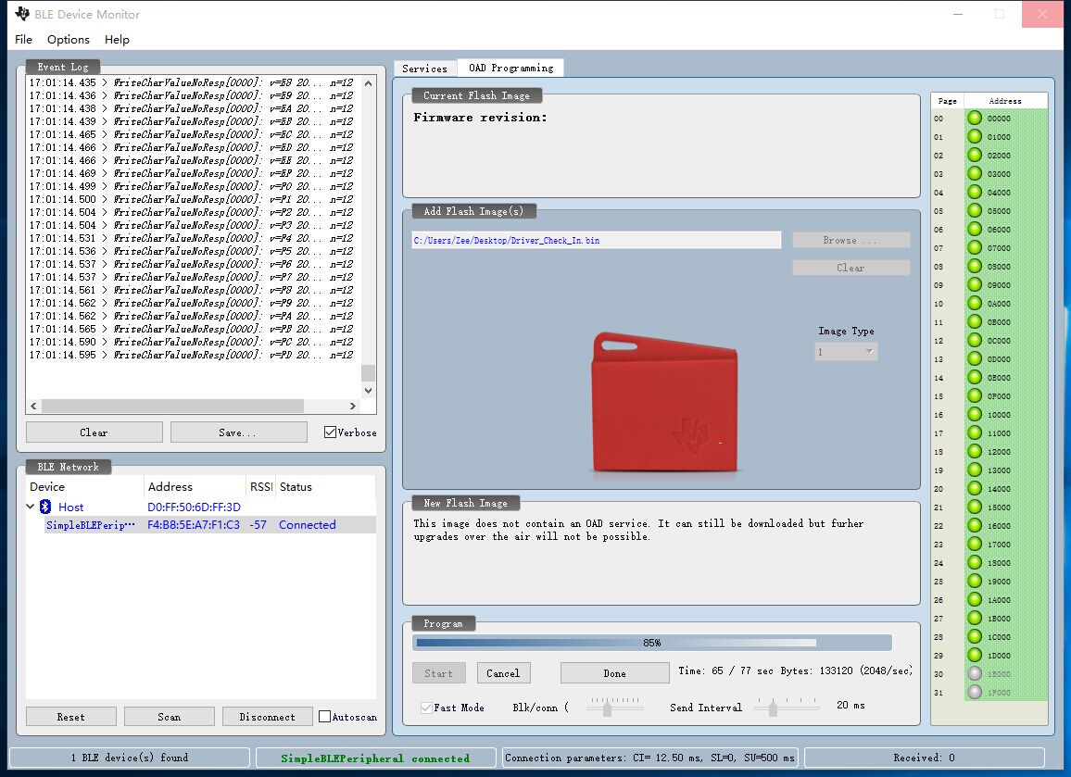This screenshot has width=1071, height=777.
Task: Open the Options menu
Action: (x=69, y=40)
